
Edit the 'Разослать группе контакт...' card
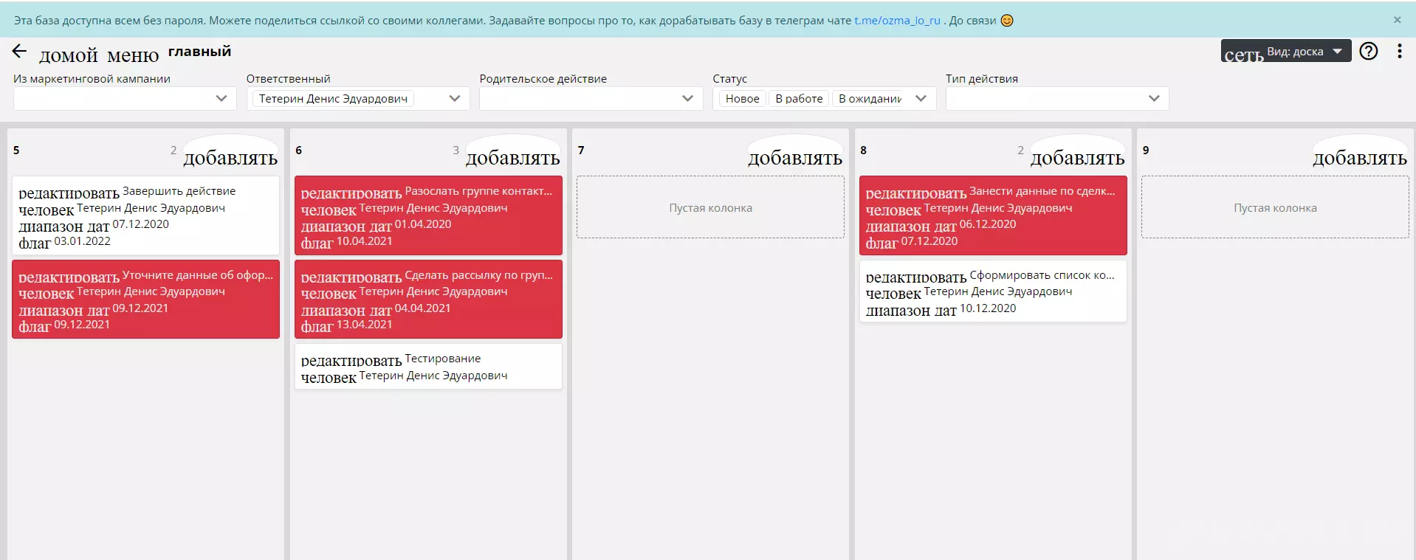point(351,193)
